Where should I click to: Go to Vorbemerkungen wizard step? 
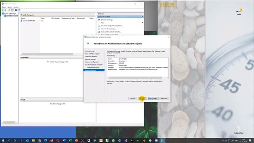click(90, 51)
